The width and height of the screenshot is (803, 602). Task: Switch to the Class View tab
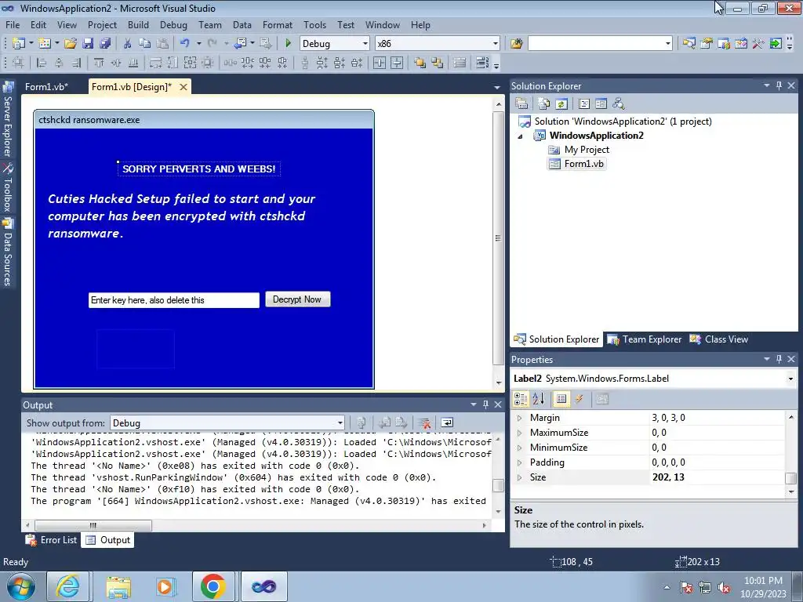tap(719, 339)
